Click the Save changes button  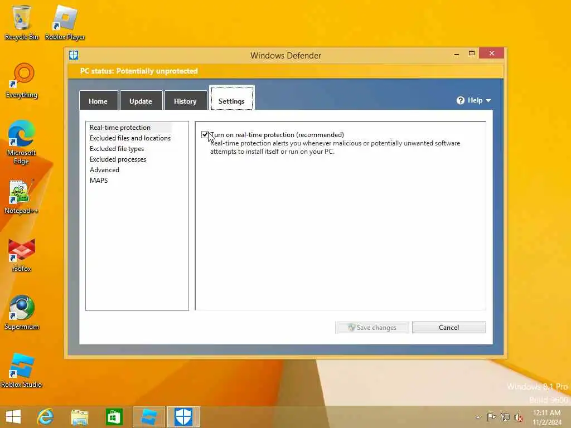tap(372, 327)
